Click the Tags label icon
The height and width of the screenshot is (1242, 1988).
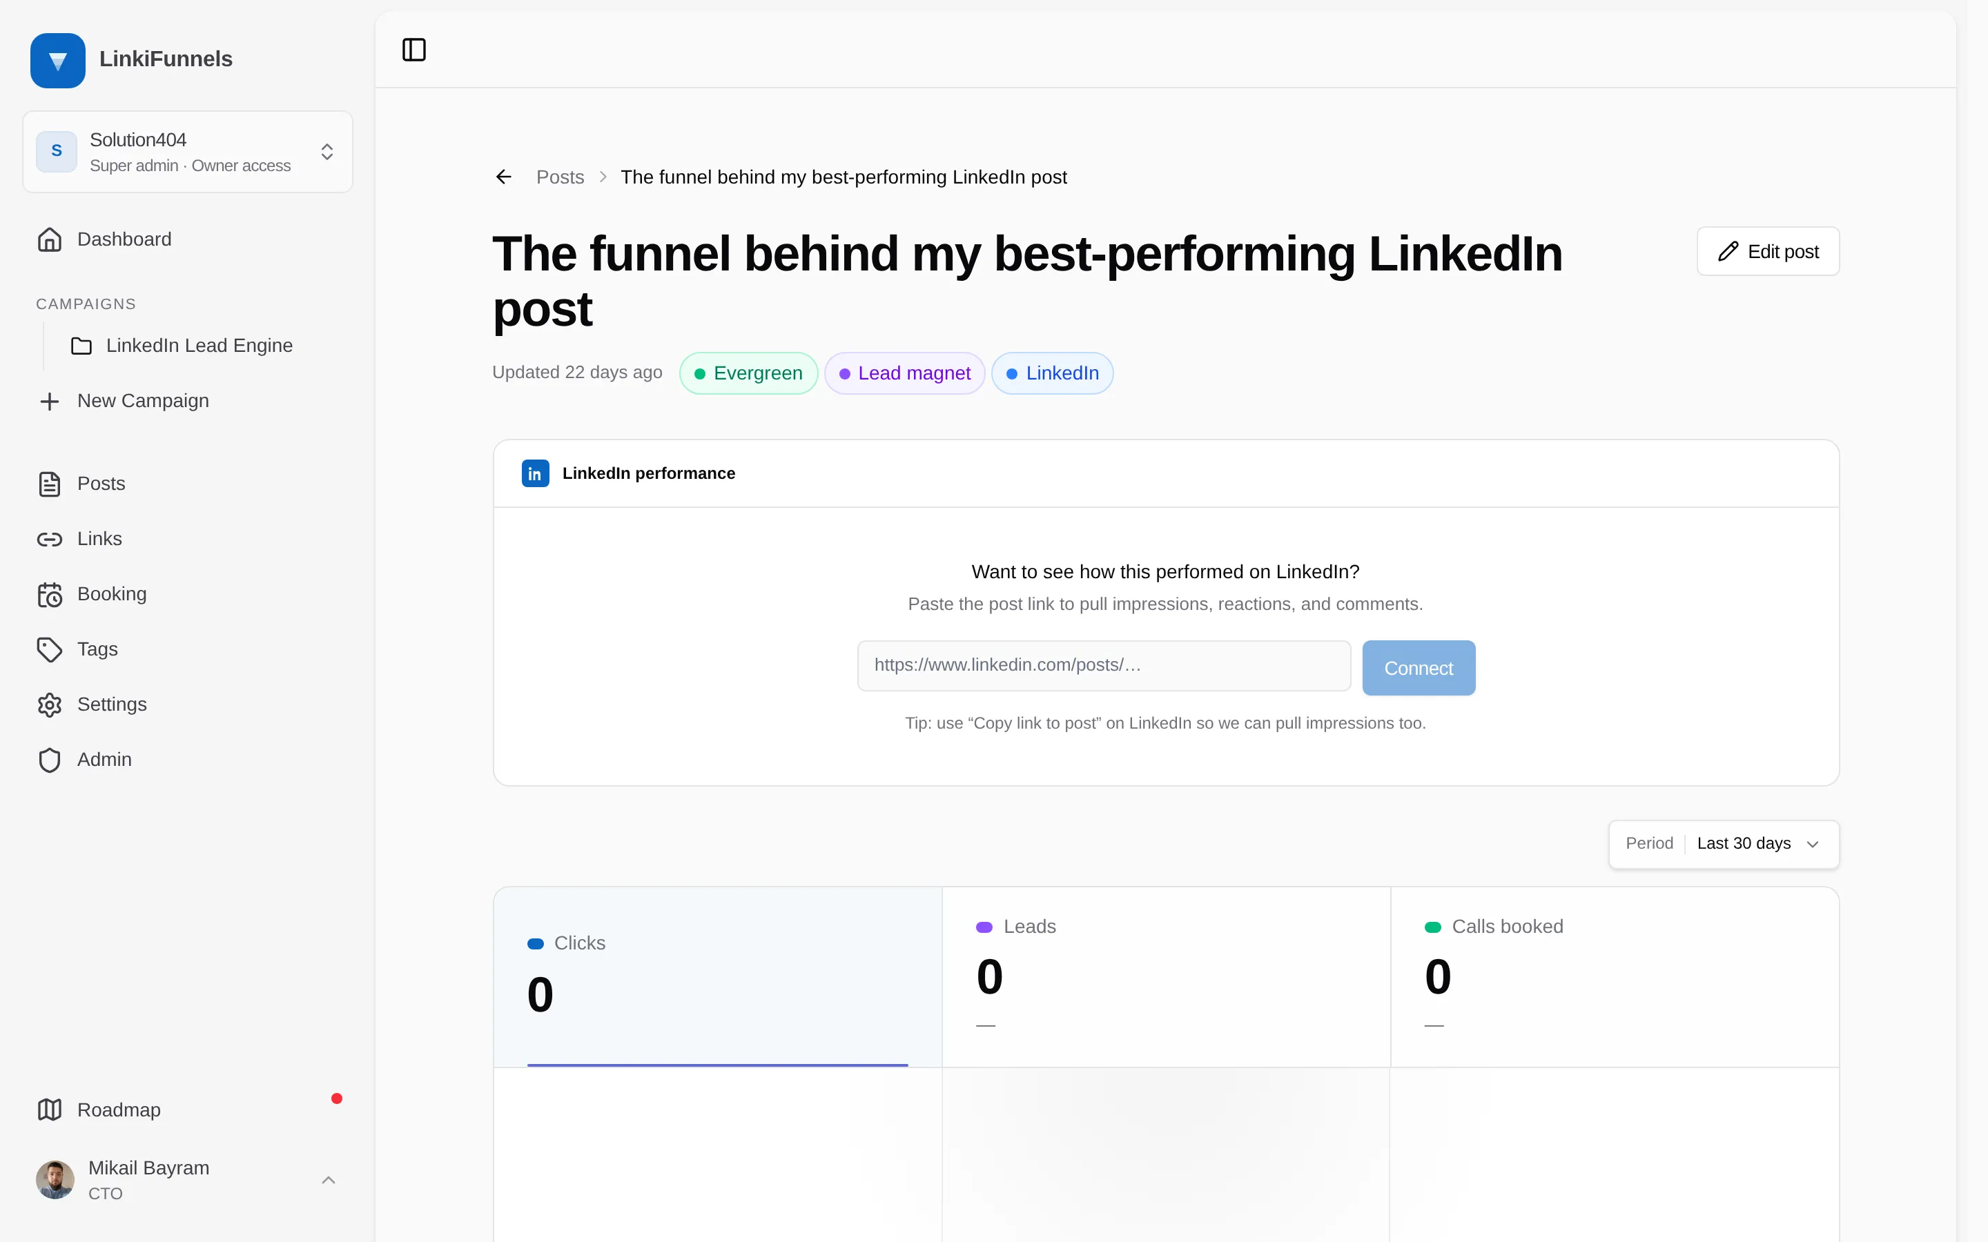(49, 649)
